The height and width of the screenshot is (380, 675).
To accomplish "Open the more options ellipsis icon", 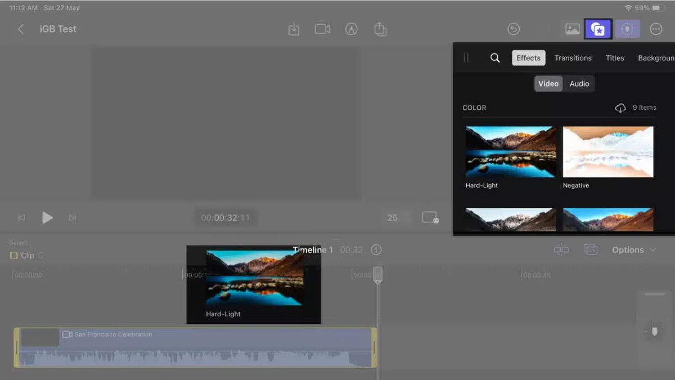I will (x=656, y=29).
